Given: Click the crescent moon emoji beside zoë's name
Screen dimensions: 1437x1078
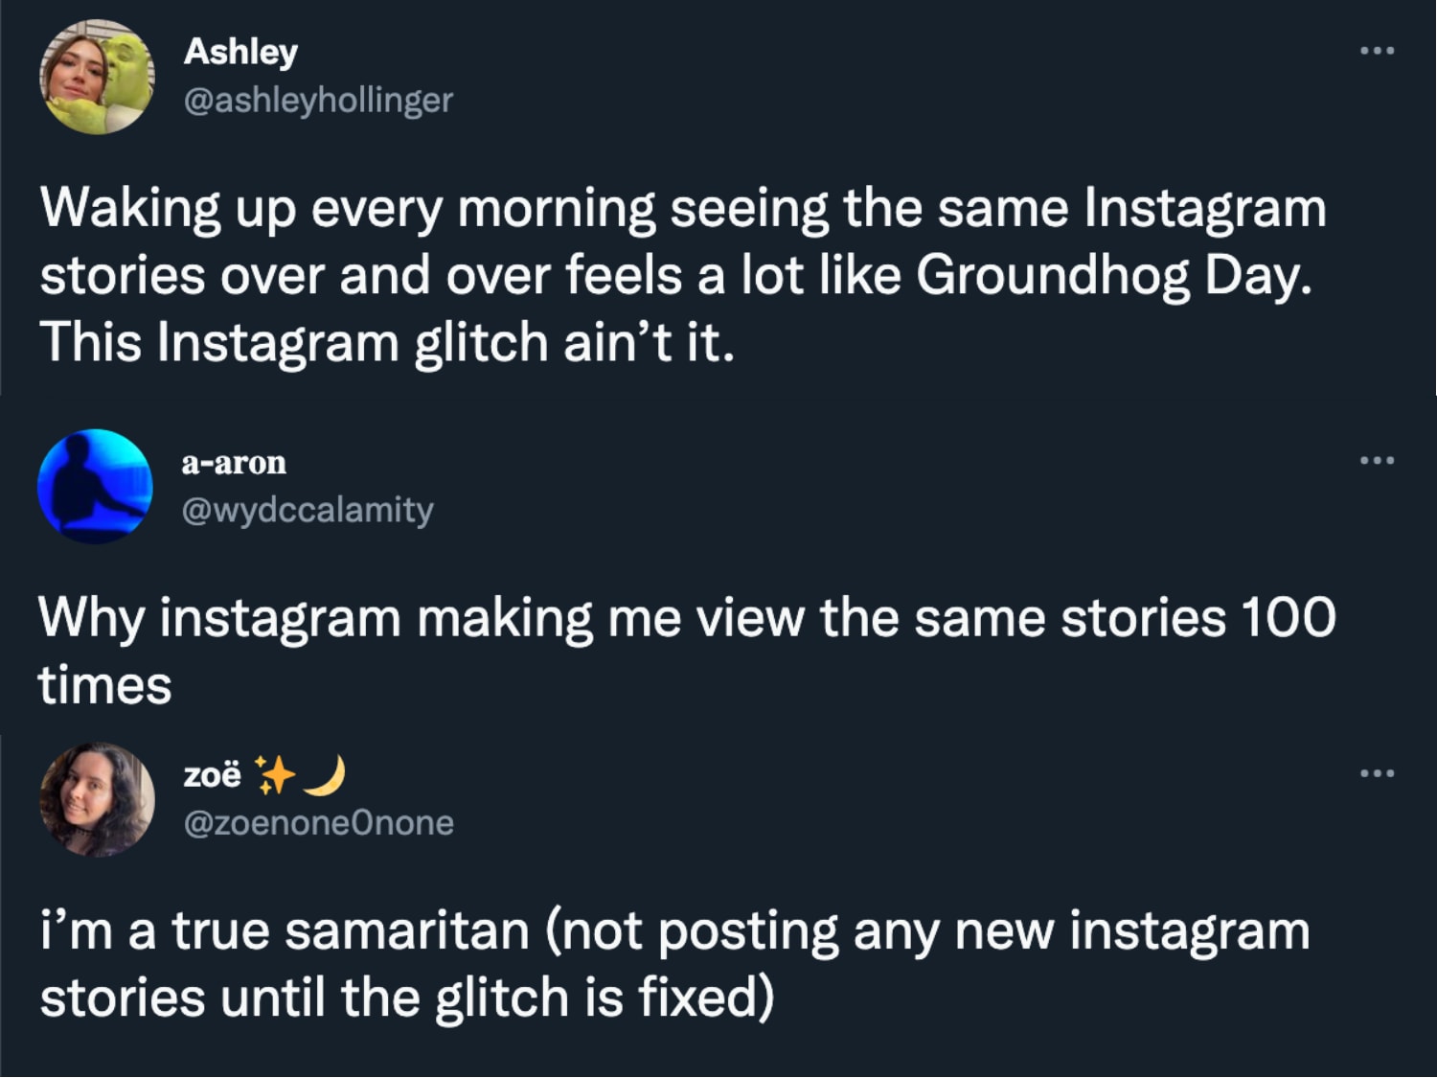Looking at the screenshot, I should 325,775.
